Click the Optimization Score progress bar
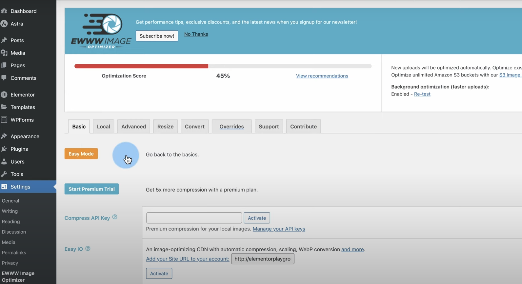 (223, 66)
